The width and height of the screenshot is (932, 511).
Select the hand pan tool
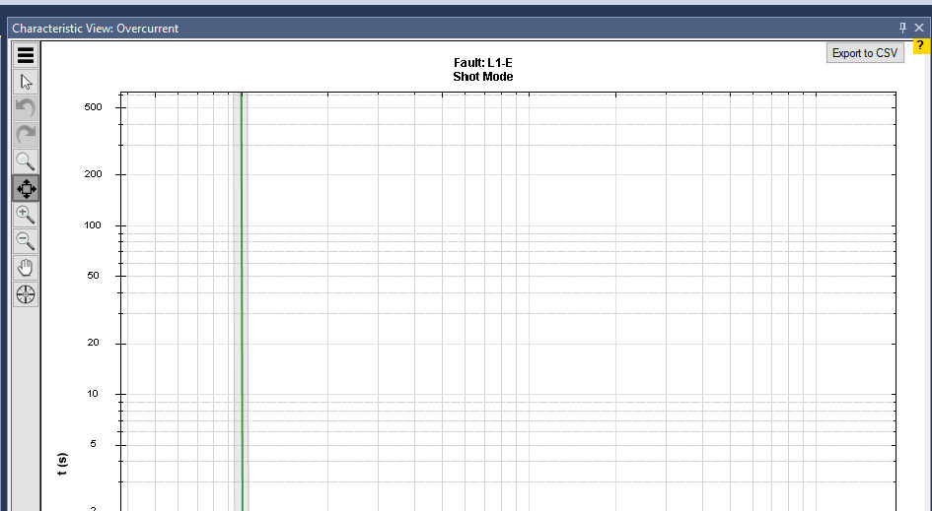(x=26, y=268)
